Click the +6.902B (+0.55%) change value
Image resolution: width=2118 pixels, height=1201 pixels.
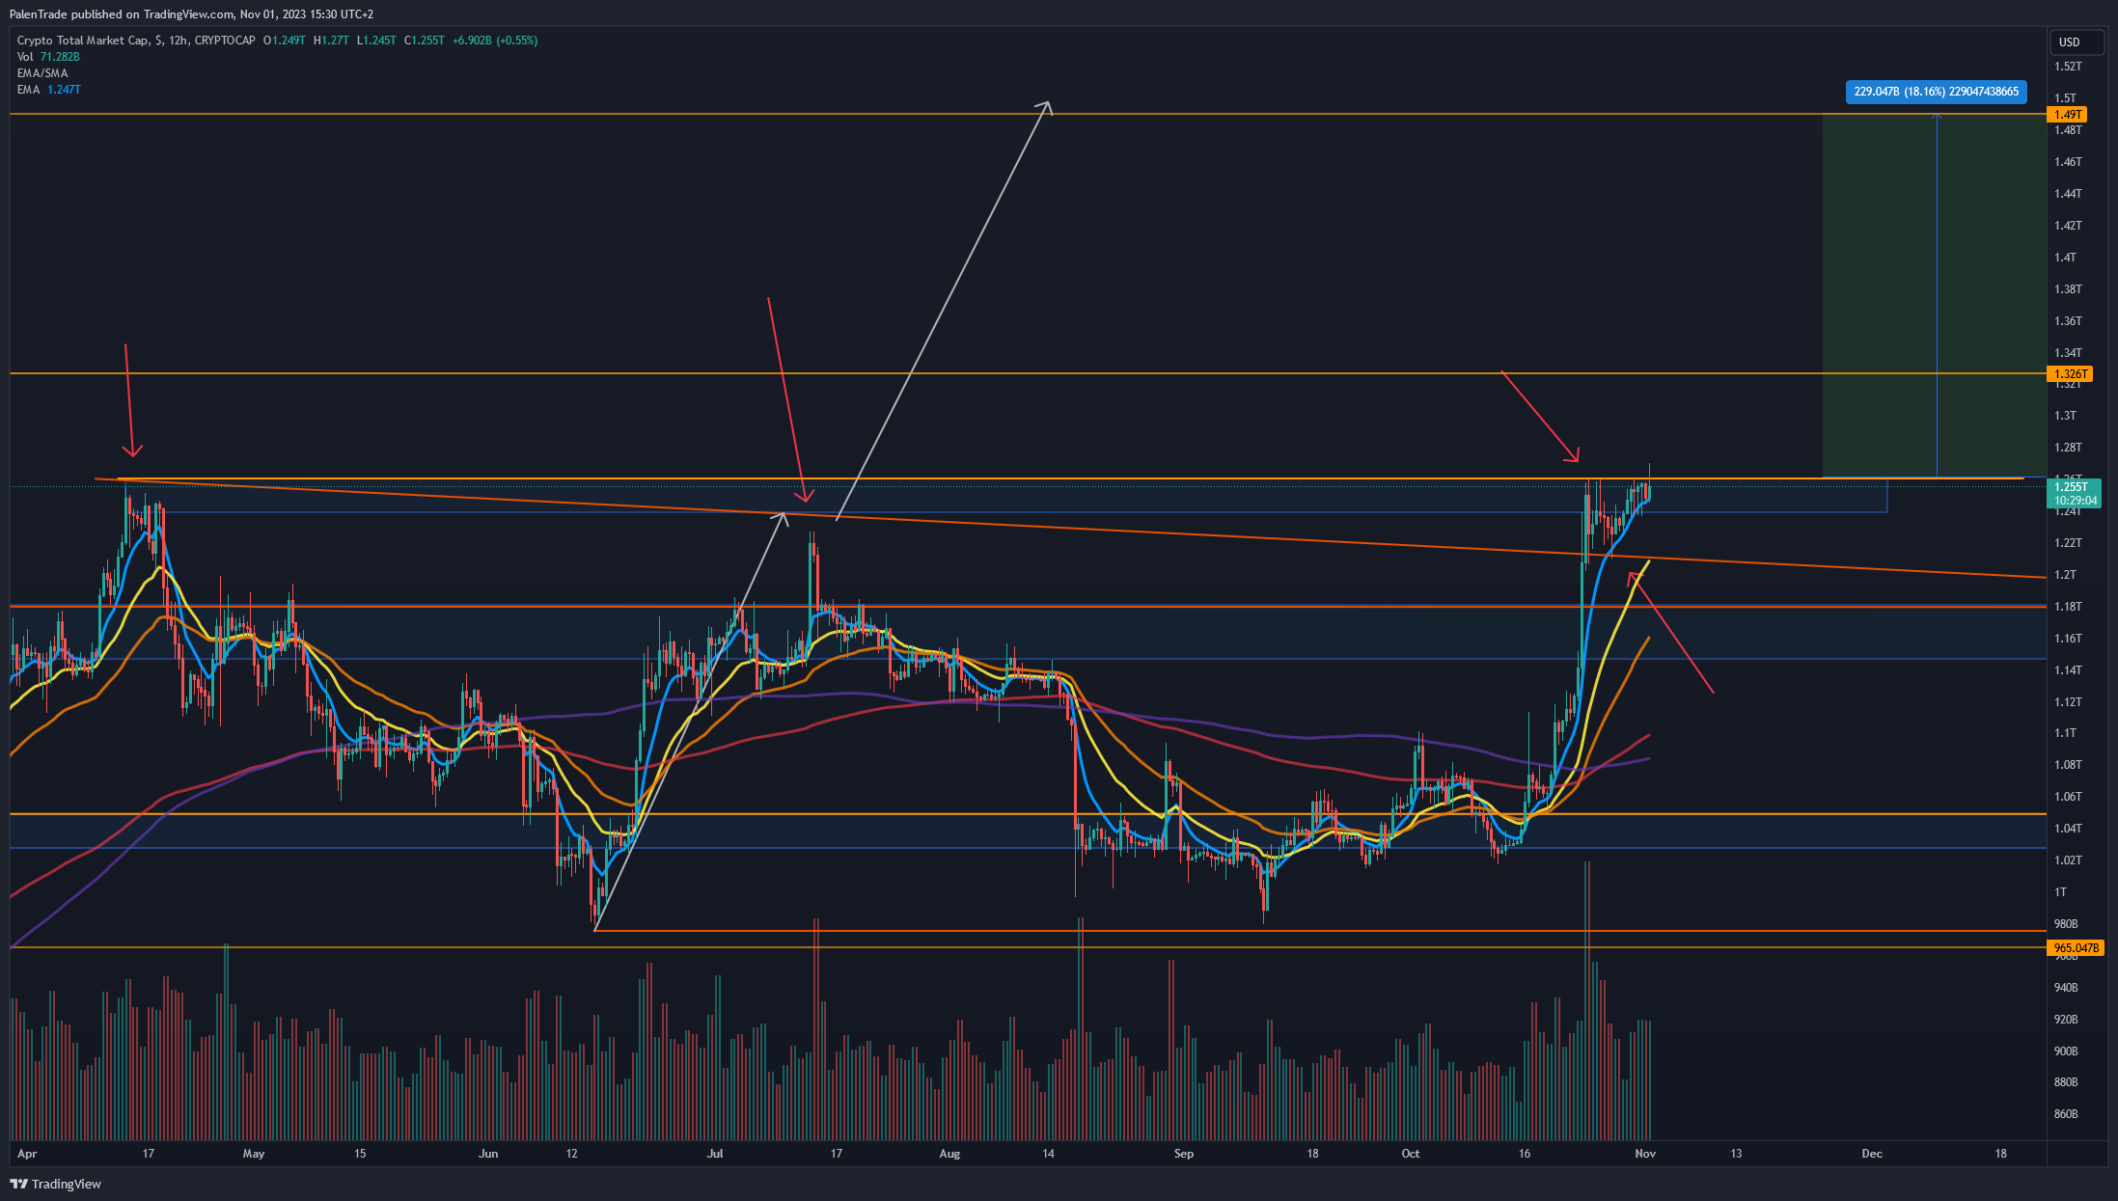[x=495, y=41]
